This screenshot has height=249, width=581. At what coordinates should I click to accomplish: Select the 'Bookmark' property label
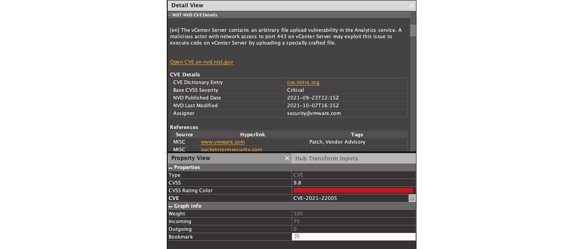tap(180, 237)
